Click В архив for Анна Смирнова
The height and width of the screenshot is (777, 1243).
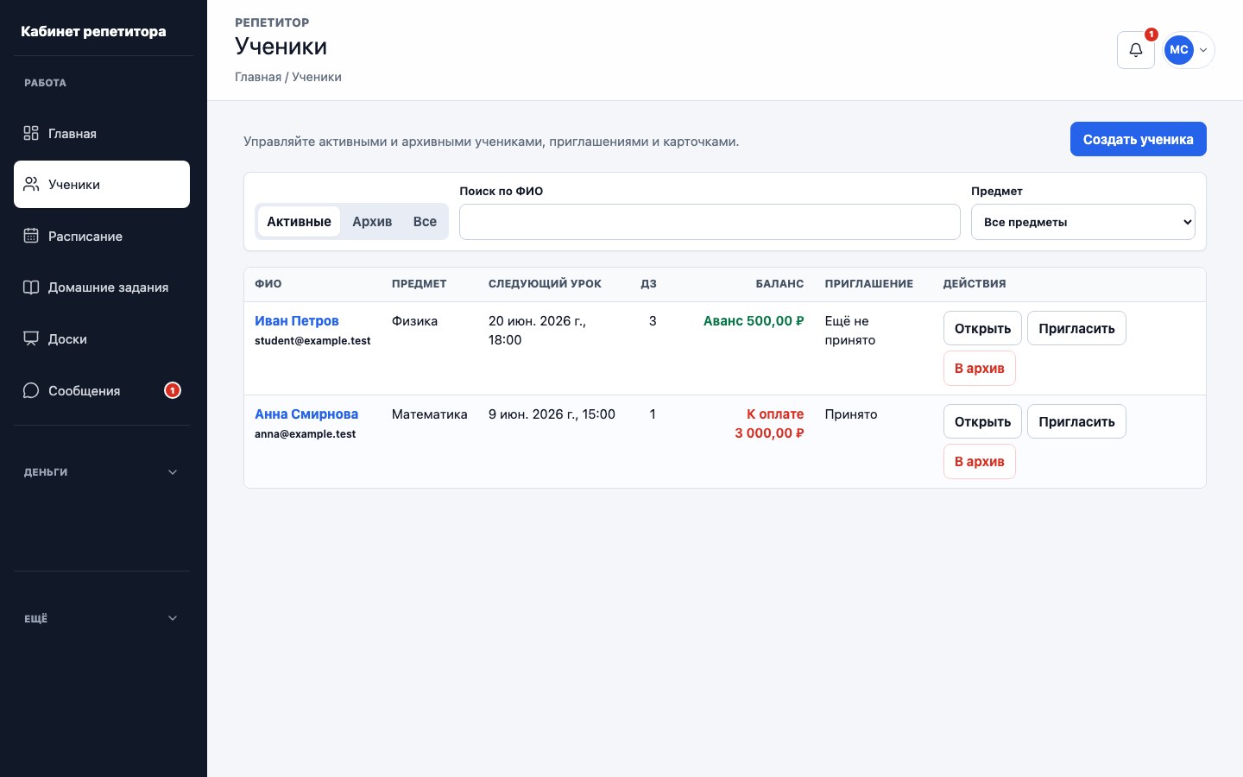coord(979,461)
